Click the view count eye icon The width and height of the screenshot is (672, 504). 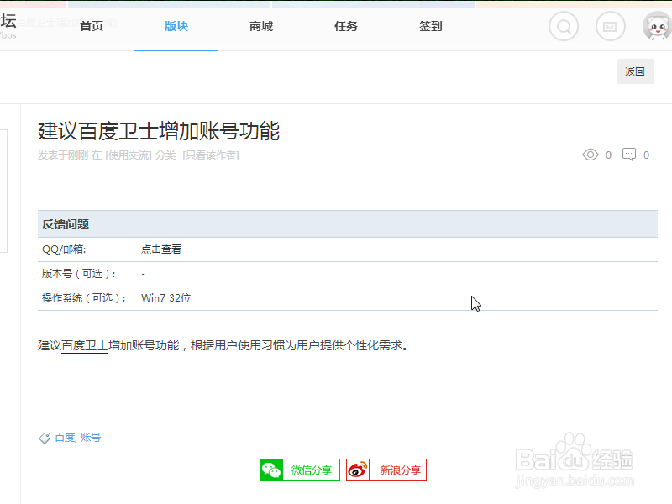[591, 155]
